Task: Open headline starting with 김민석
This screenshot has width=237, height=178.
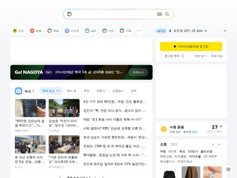Action: point(114,111)
